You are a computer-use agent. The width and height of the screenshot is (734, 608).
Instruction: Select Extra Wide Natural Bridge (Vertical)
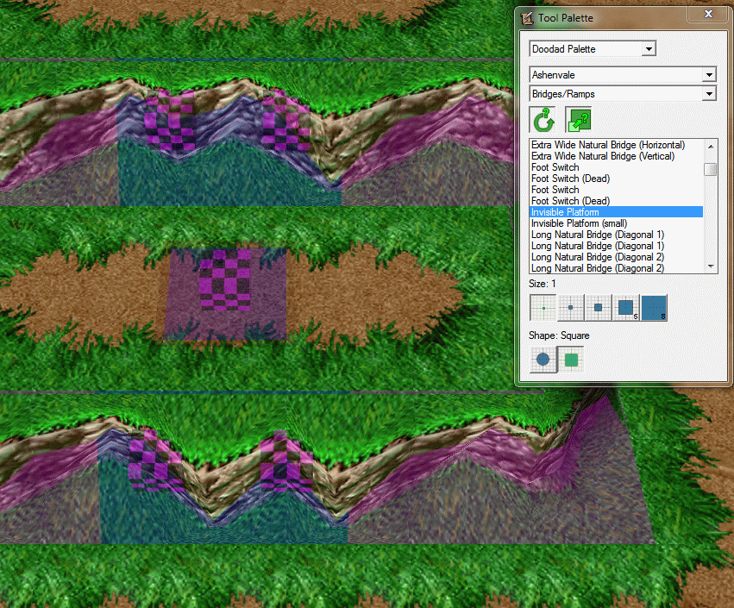[602, 156]
